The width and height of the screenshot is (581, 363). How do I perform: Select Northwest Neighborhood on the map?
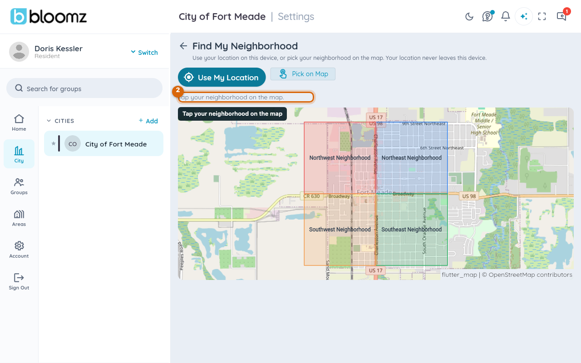(x=340, y=158)
